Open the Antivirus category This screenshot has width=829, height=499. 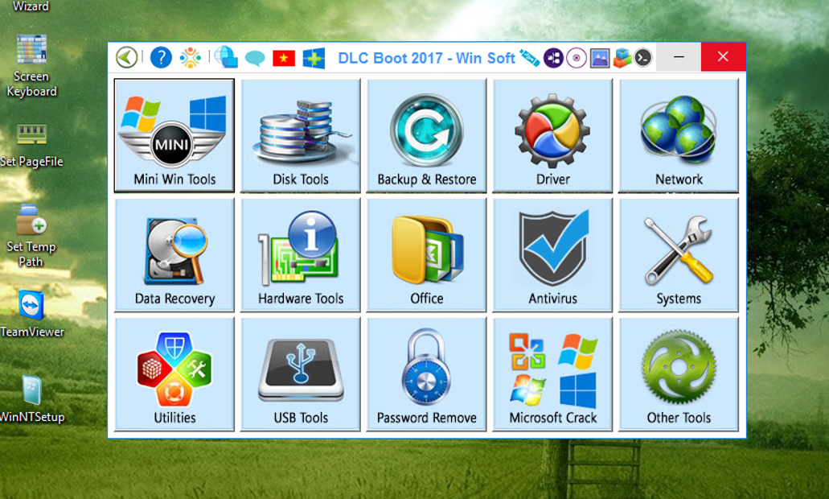552,254
